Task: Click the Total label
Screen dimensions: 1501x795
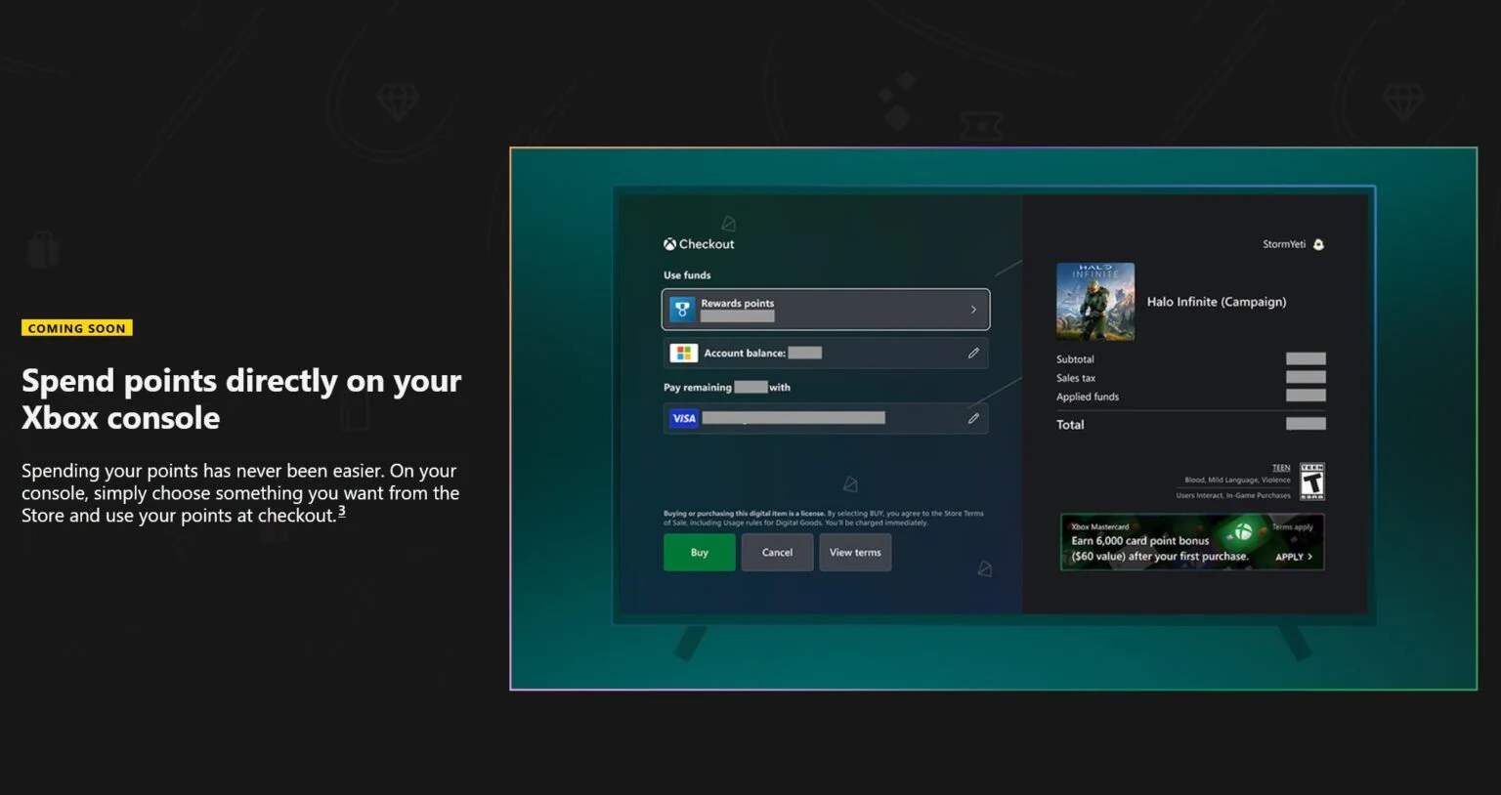Action: coord(1070,425)
